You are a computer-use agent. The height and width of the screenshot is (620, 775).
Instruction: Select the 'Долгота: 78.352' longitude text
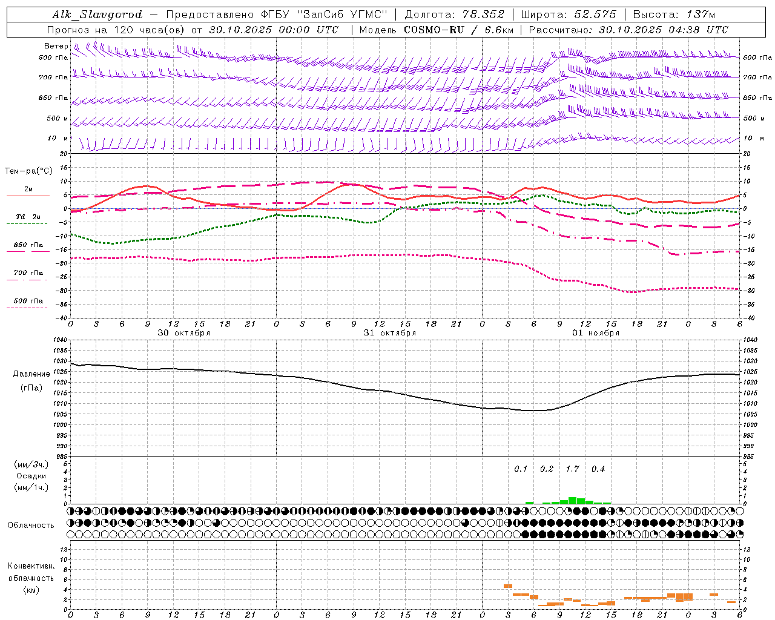[454, 15]
